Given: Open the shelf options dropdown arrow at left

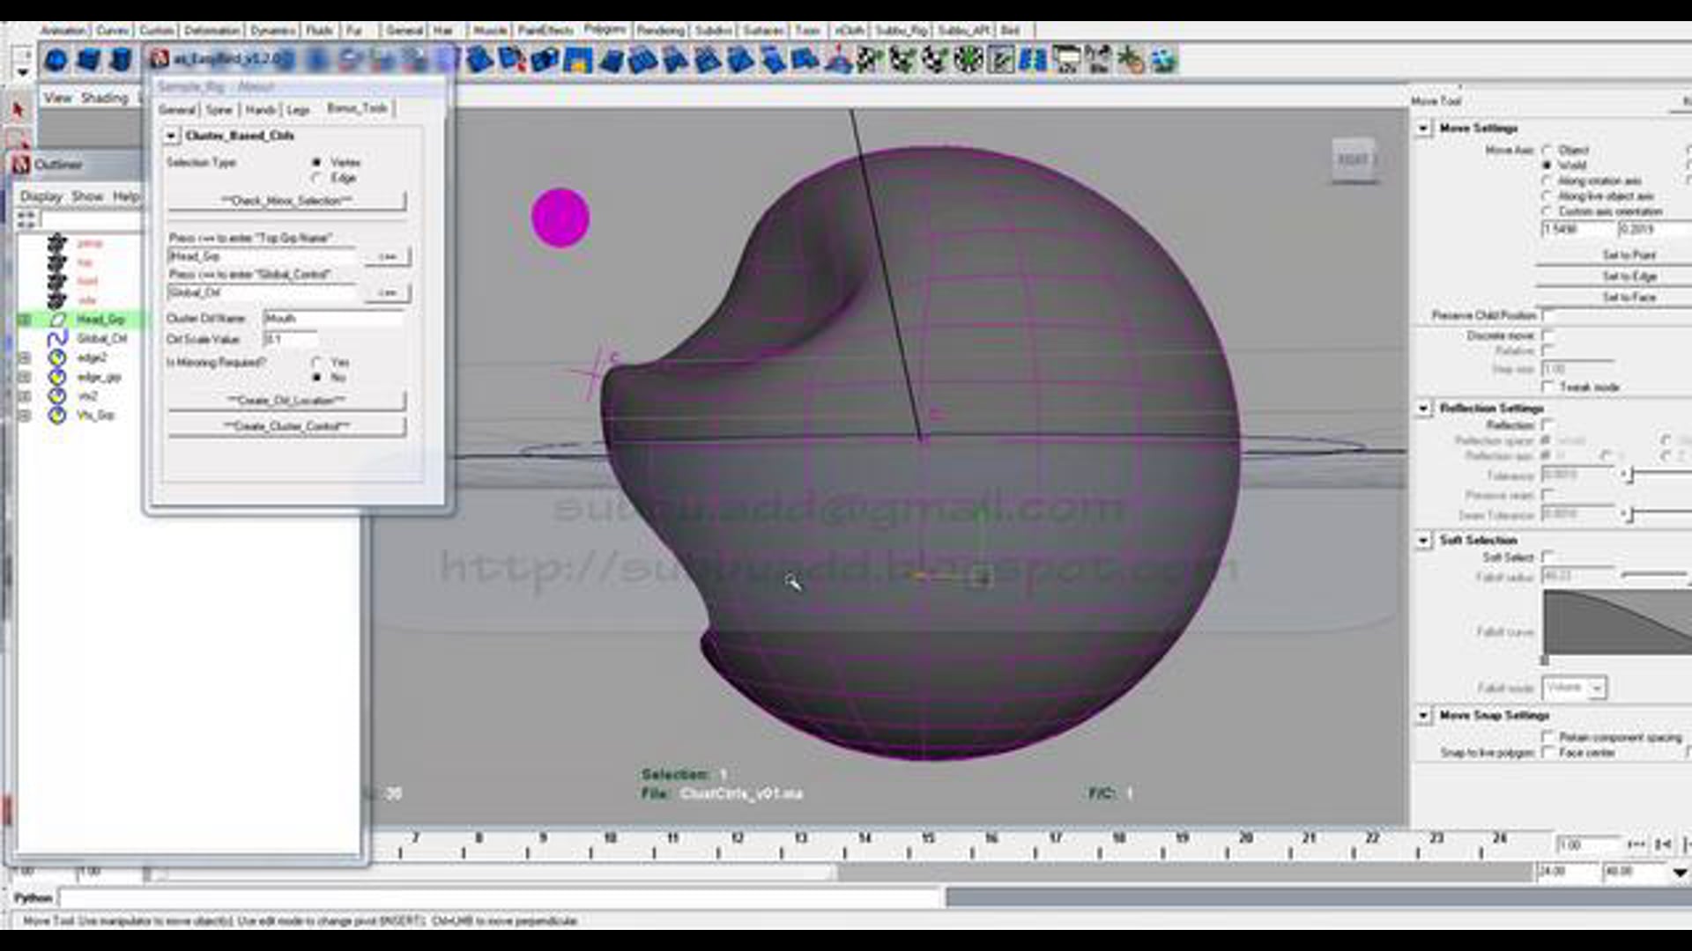Looking at the screenshot, I should click(x=23, y=73).
